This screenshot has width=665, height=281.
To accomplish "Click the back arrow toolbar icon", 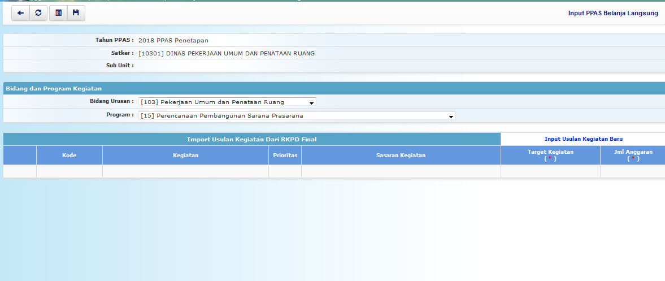I will point(20,13).
